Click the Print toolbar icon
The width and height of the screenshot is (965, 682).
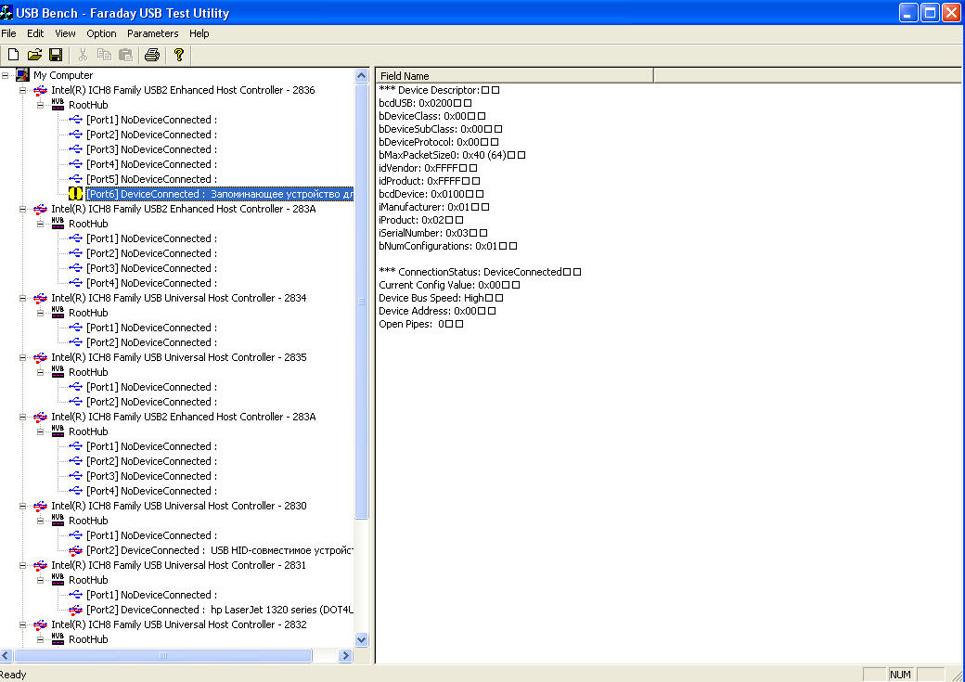(x=152, y=55)
